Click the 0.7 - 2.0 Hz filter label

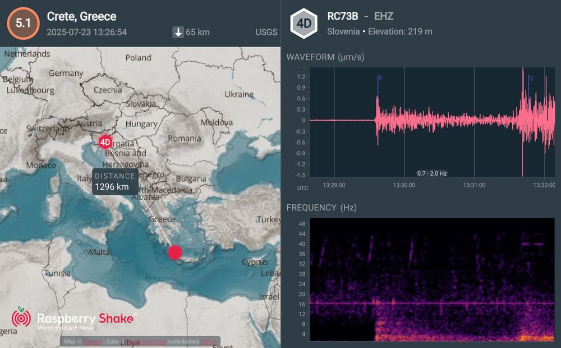tap(432, 173)
